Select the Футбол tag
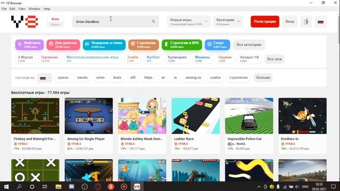Image resolution: width=340 pixels, height=191 pixels. point(153,59)
